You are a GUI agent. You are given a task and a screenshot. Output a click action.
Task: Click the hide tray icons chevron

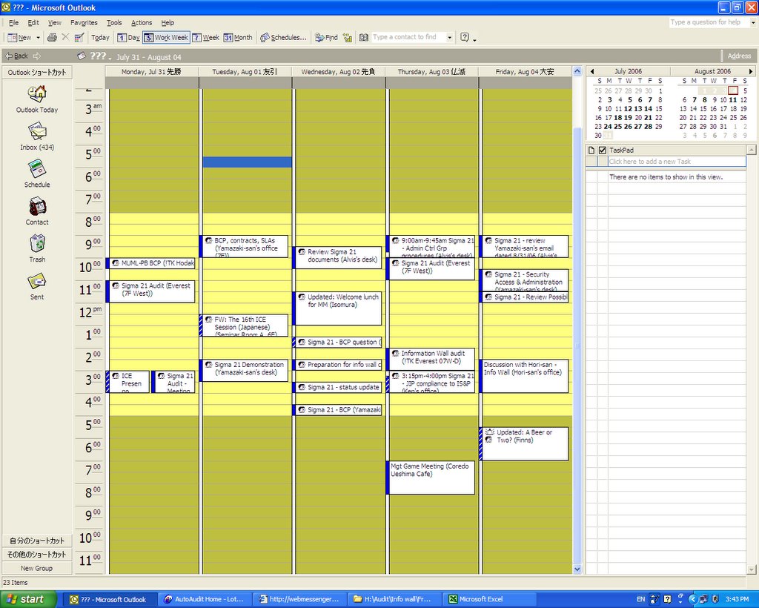tap(692, 599)
